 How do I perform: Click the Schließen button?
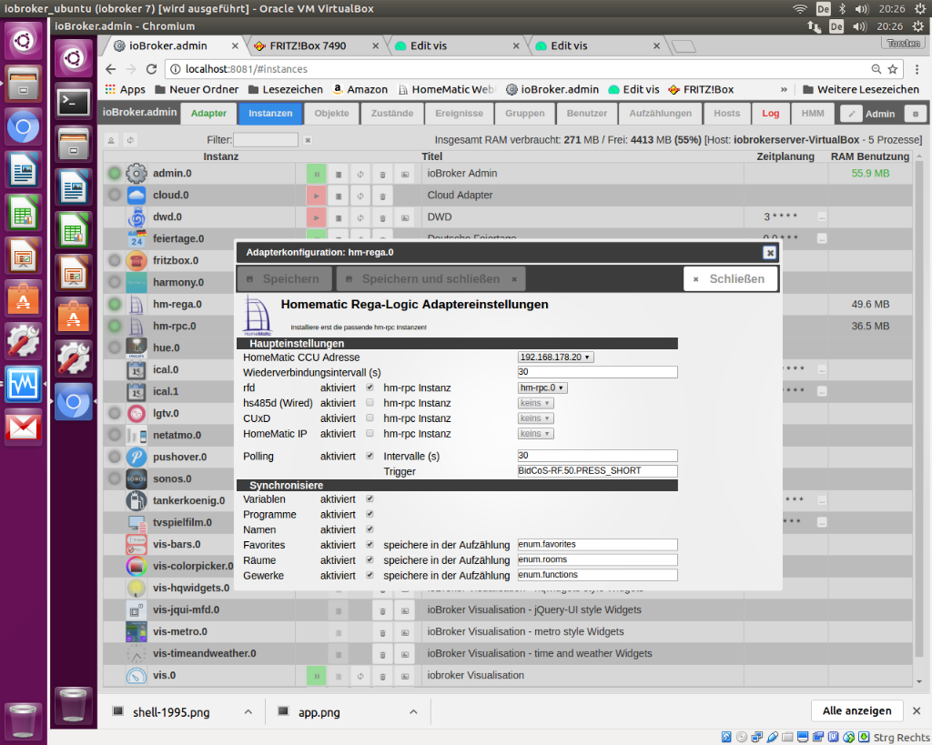click(731, 279)
